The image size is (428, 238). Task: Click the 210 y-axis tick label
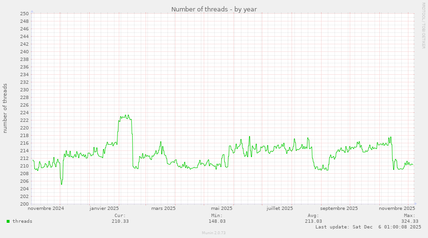pos(24,166)
